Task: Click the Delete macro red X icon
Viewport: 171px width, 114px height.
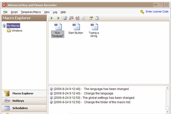Action: pos(77,18)
